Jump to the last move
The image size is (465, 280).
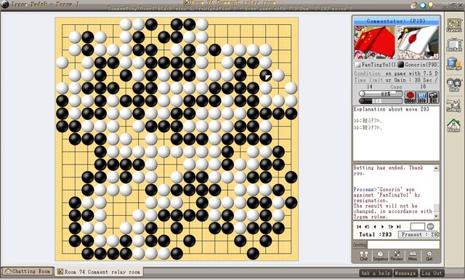(399, 227)
